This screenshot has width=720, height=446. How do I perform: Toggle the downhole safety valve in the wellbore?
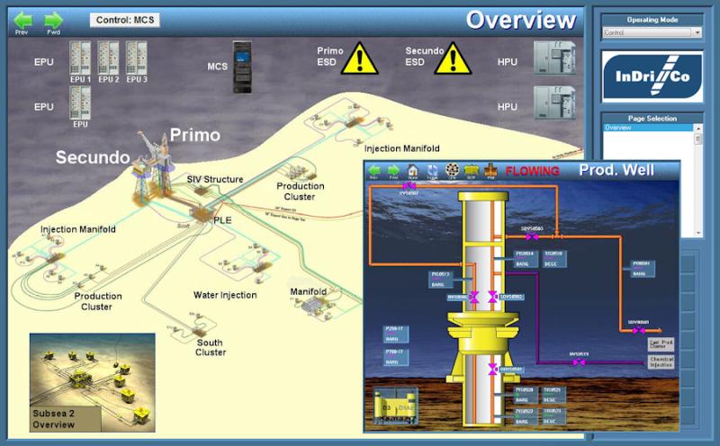pos(492,370)
